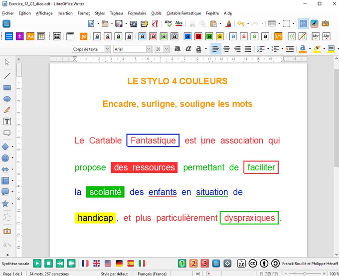
Task: Toggle Auto Spellcheck (Abc red underline)
Action: [179, 23]
